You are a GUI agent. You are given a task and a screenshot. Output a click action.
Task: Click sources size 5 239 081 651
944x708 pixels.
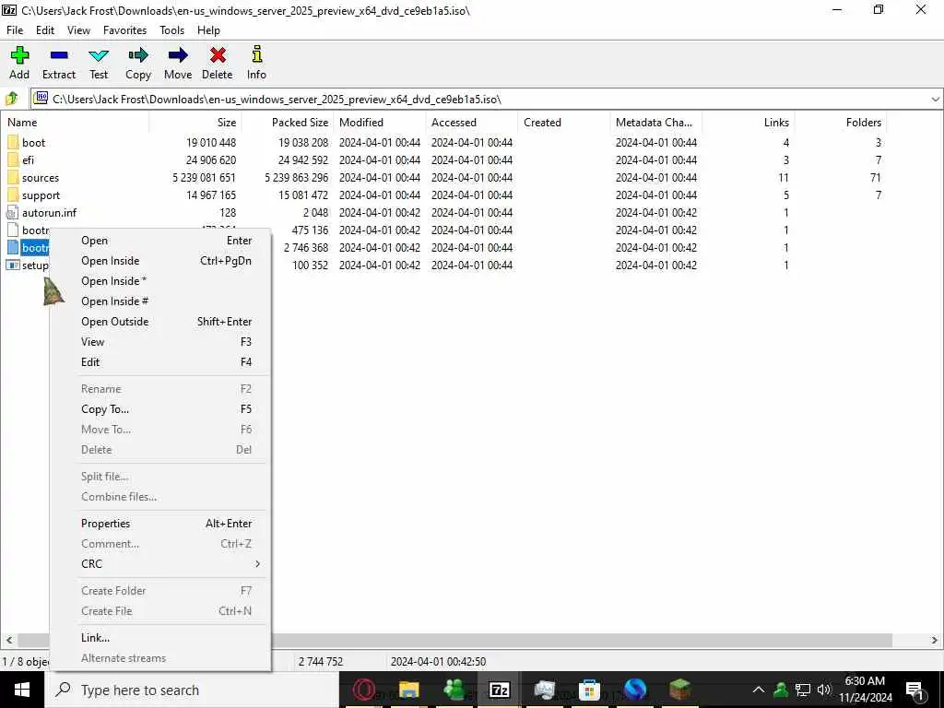[204, 178]
